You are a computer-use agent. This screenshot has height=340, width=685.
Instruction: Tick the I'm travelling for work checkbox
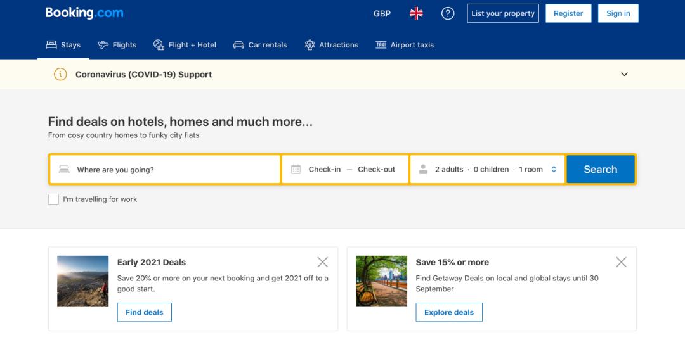pyautogui.click(x=54, y=199)
